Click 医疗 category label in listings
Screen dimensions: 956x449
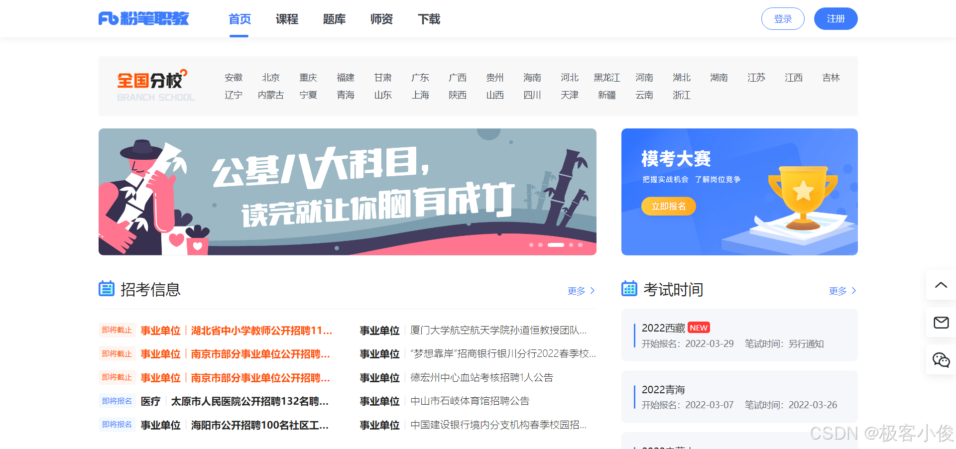pos(150,401)
